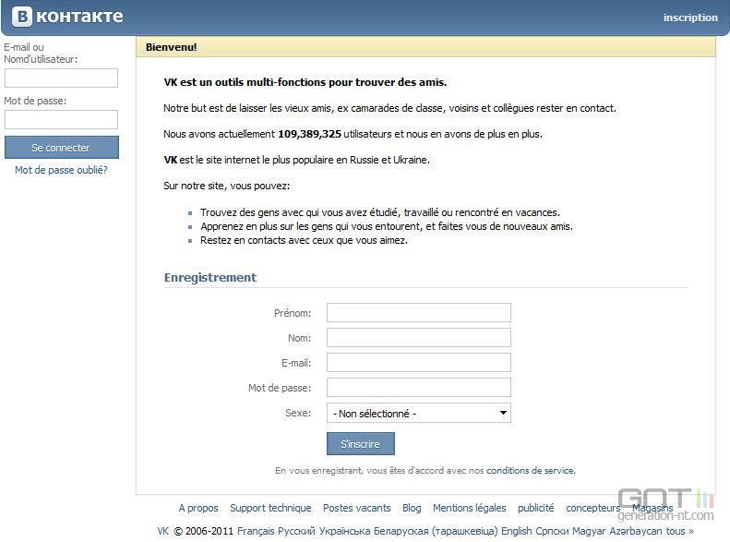Show all languages via tous »
The height and width of the screenshot is (542, 730).
(680, 531)
